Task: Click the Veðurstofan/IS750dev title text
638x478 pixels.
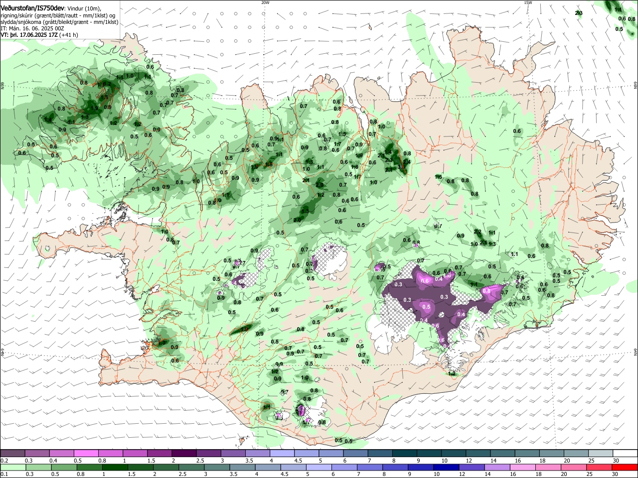Action: (x=32, y=8)
